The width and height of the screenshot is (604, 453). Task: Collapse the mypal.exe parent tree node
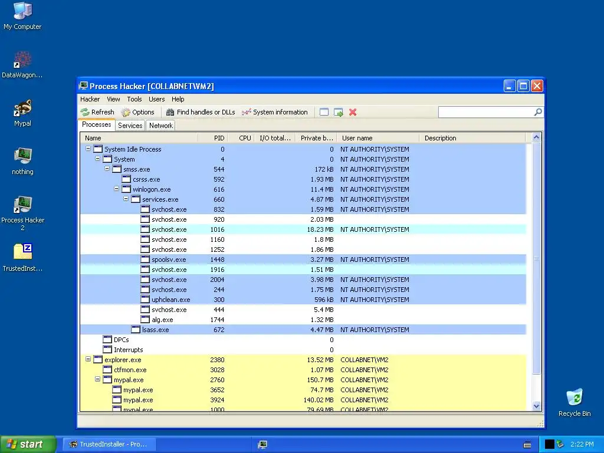[97, 379]
